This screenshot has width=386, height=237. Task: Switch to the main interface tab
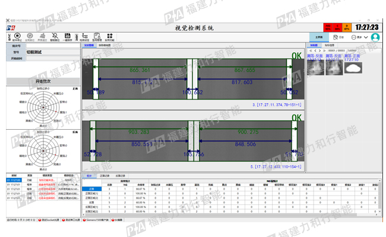(x=319, y=37)
